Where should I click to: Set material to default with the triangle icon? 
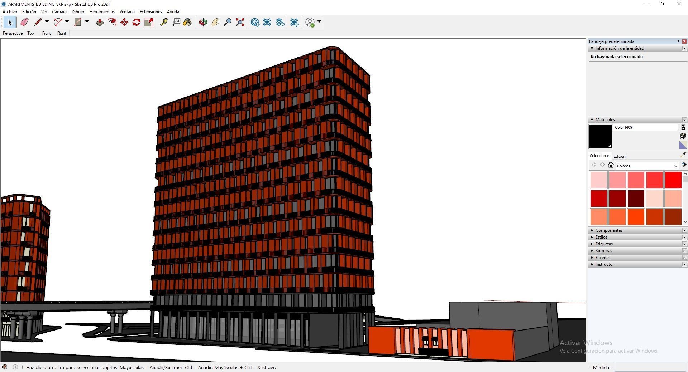(x=683, y=145)
